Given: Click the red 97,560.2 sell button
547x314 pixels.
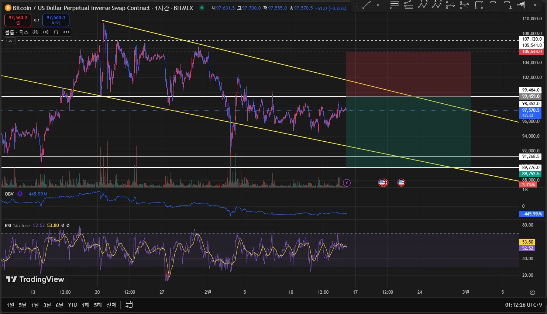Looking at the screenshot, I should click(18, 20).
